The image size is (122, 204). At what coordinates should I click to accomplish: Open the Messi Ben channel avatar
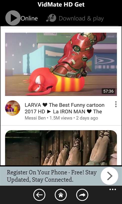[13, 108]
